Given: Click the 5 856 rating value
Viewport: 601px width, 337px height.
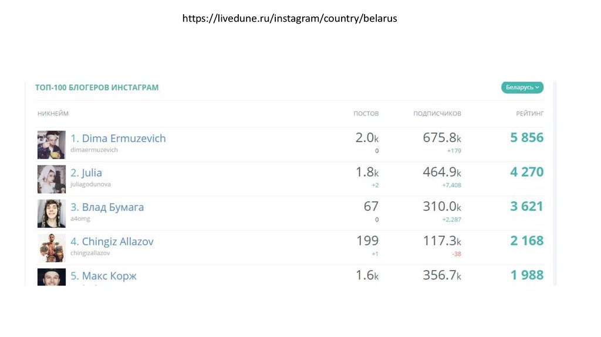Looking at the screenshot, I should point(526,138).
